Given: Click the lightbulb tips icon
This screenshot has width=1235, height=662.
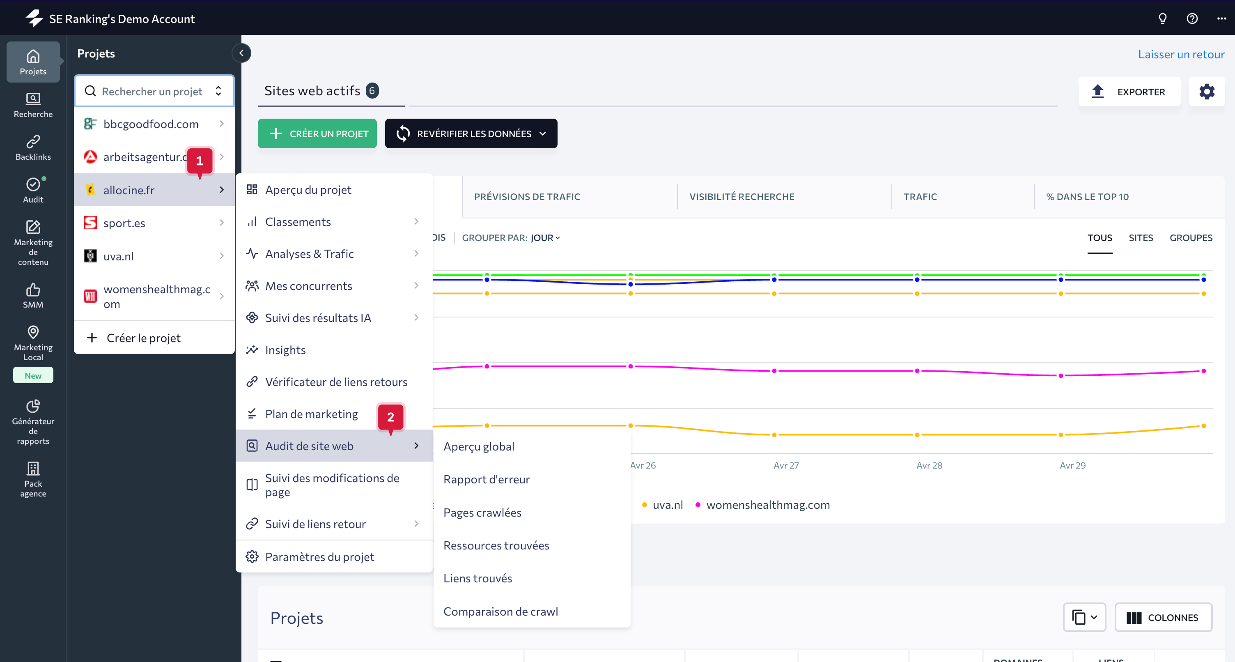Looking at the screenshot, I should coord(1162,19).
